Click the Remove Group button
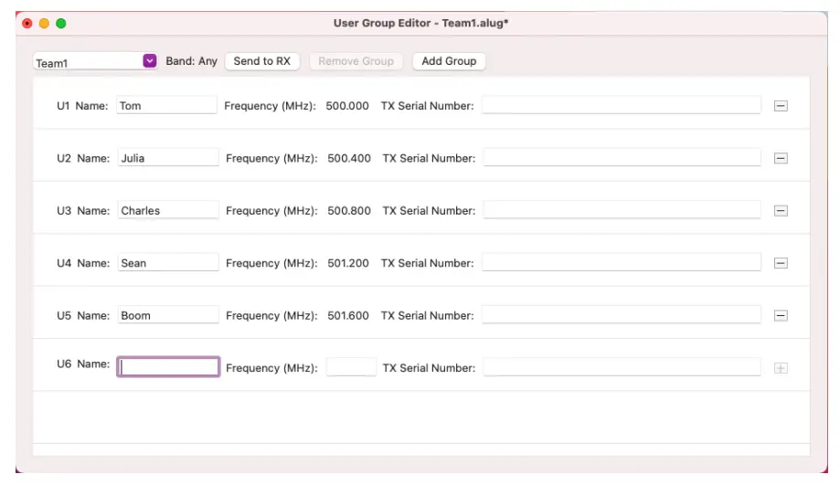The width and height of the screenshot is (840, 485). pos(356,61)
